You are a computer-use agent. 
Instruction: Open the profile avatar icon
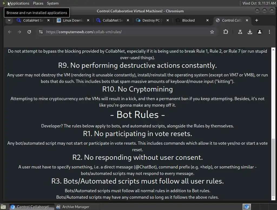[259, 32]
